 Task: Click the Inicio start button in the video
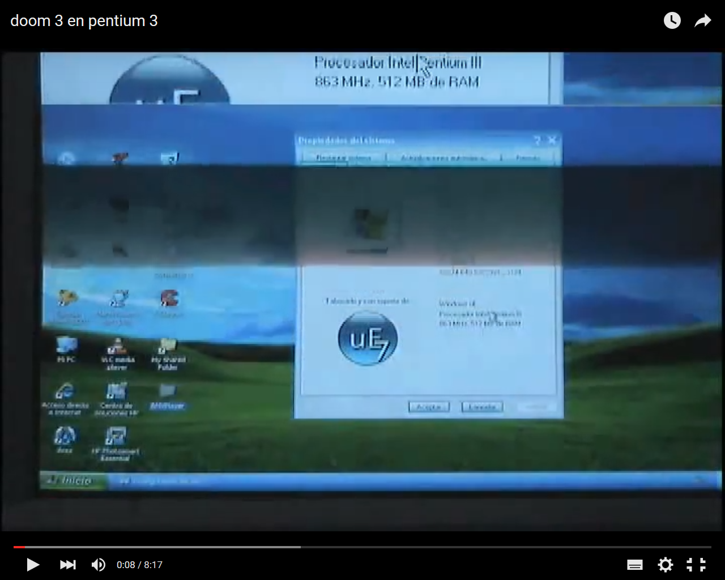(74, 481)
